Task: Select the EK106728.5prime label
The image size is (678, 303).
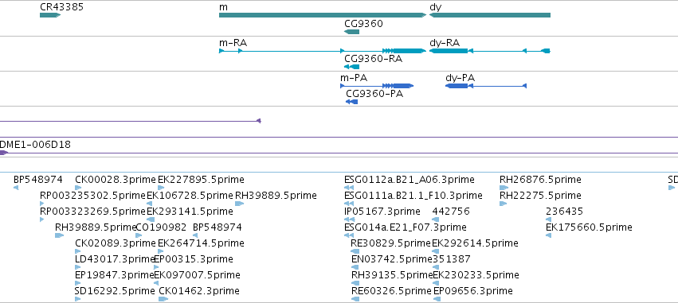Action: point(190,195)
